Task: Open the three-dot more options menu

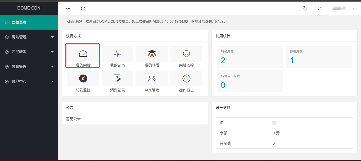Action: (354, 8)
